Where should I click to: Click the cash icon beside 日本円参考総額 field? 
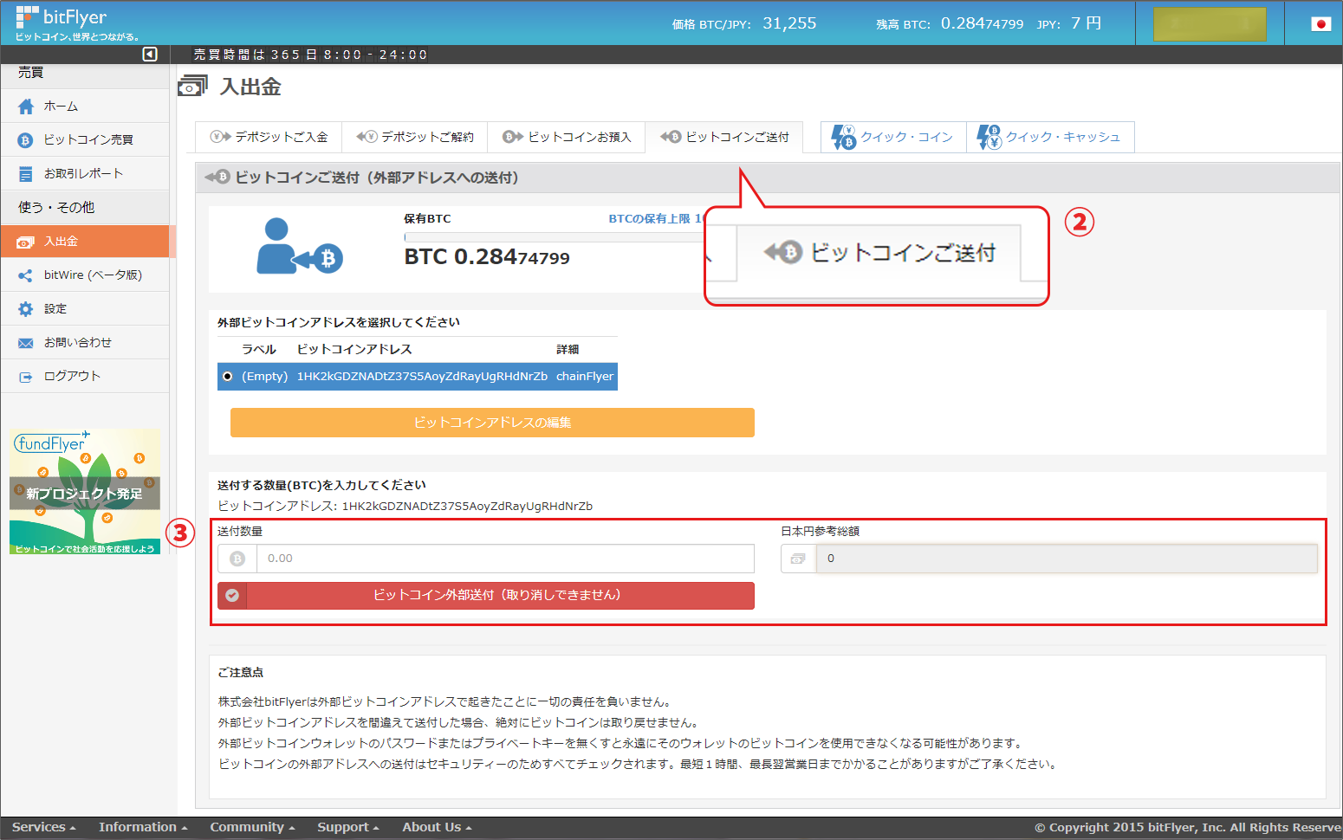[798, 559]
